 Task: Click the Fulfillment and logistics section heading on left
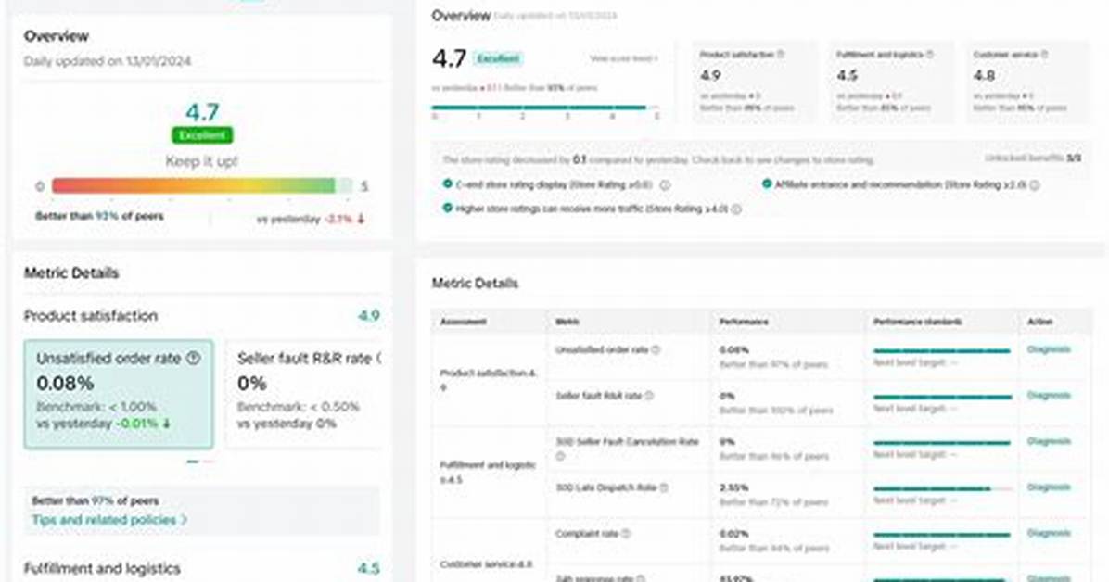click(x=102, y=569)
